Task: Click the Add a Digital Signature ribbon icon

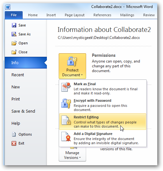Action: click(x=66, y=137)
